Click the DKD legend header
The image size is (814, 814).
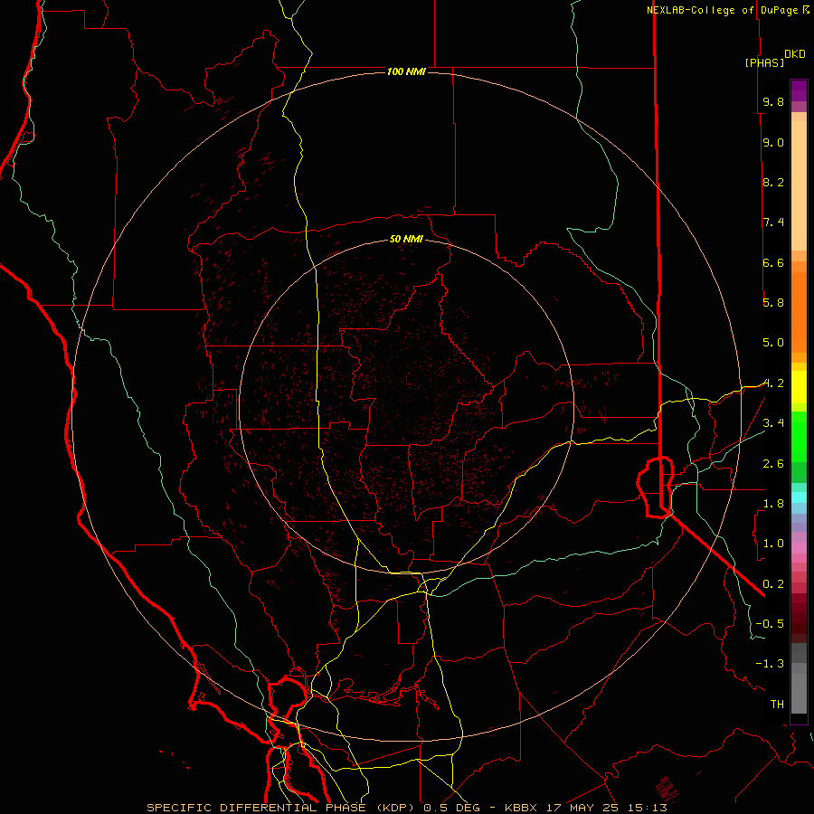pyautogui.click(x=795, y=54)
